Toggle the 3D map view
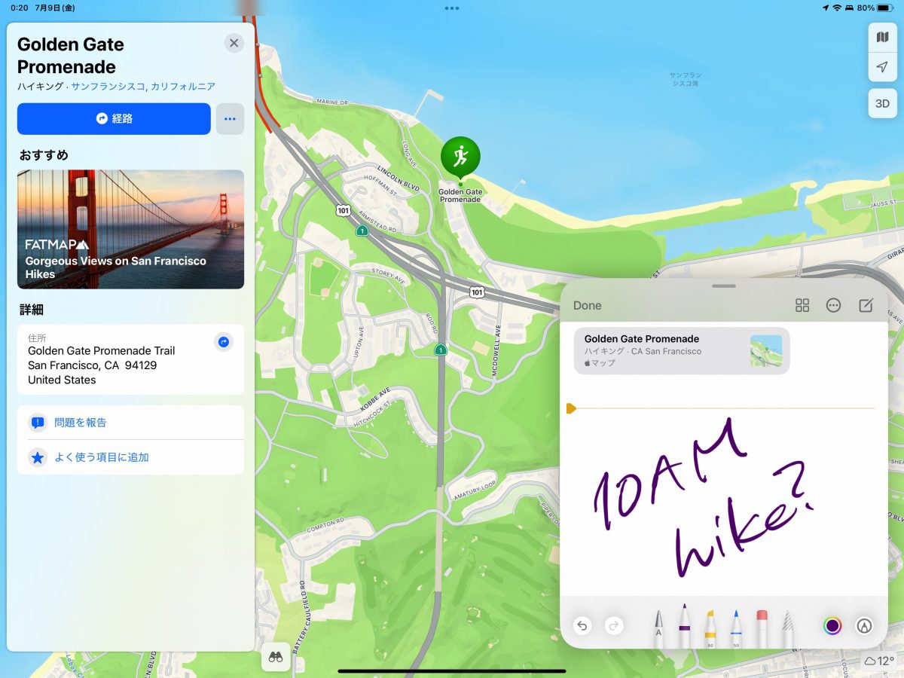Viewport: 904px width, 678px height. [x=882, y=103]
